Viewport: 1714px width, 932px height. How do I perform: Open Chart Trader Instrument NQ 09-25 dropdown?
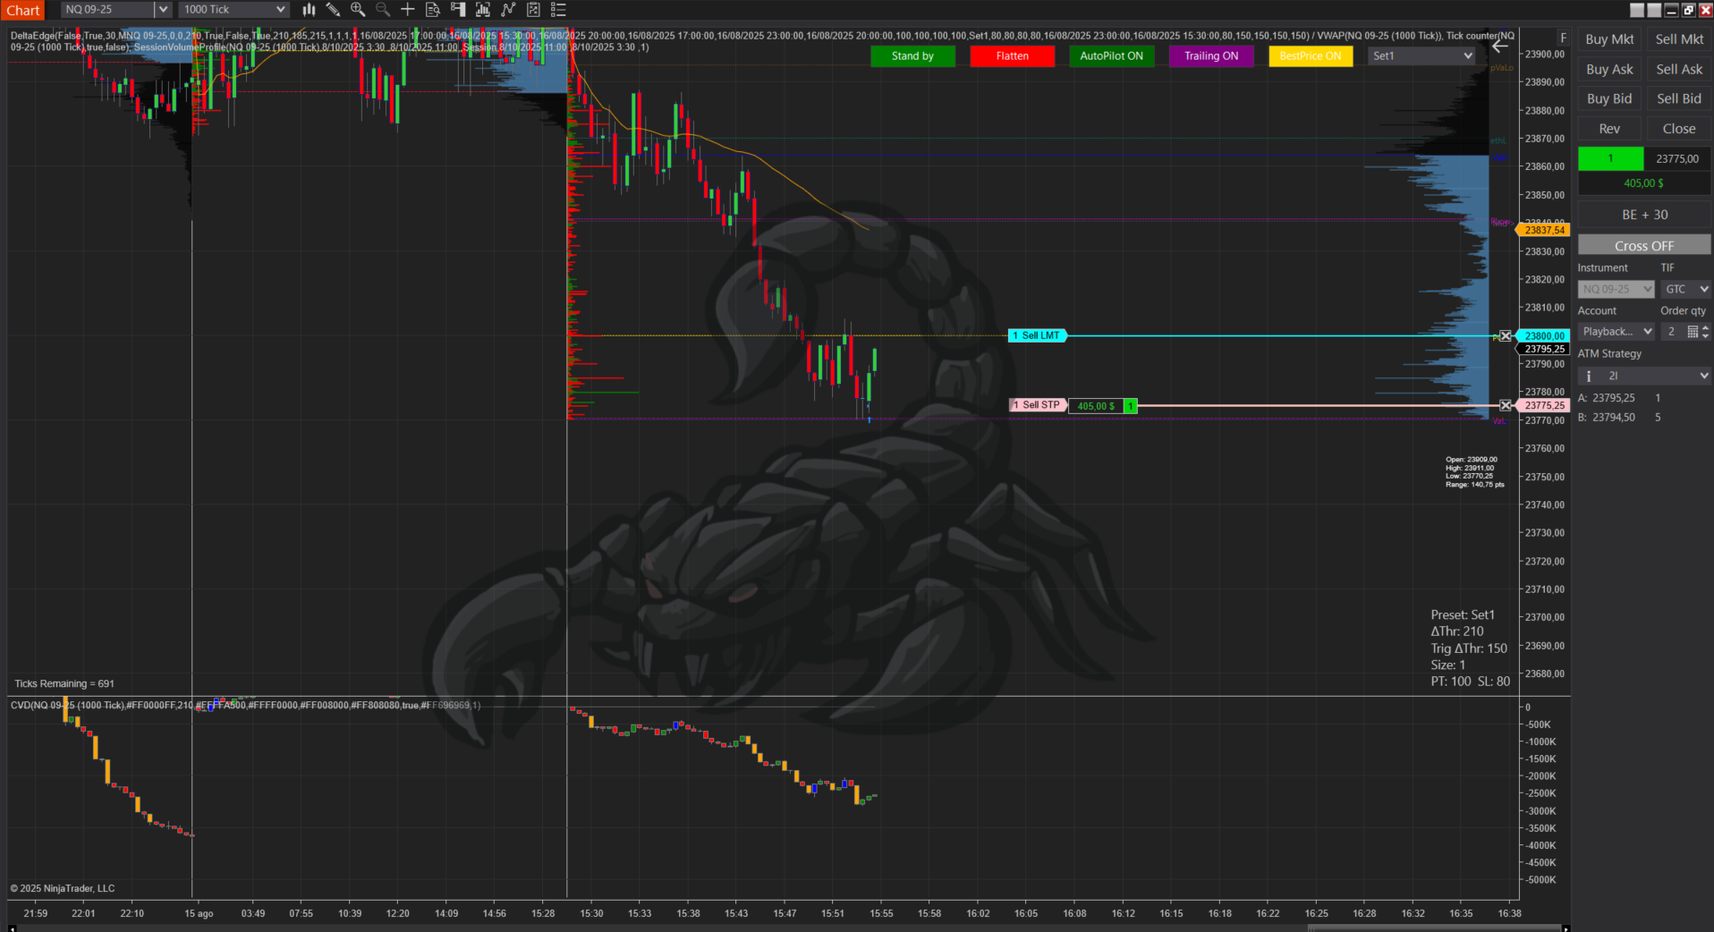(1616, 289)
